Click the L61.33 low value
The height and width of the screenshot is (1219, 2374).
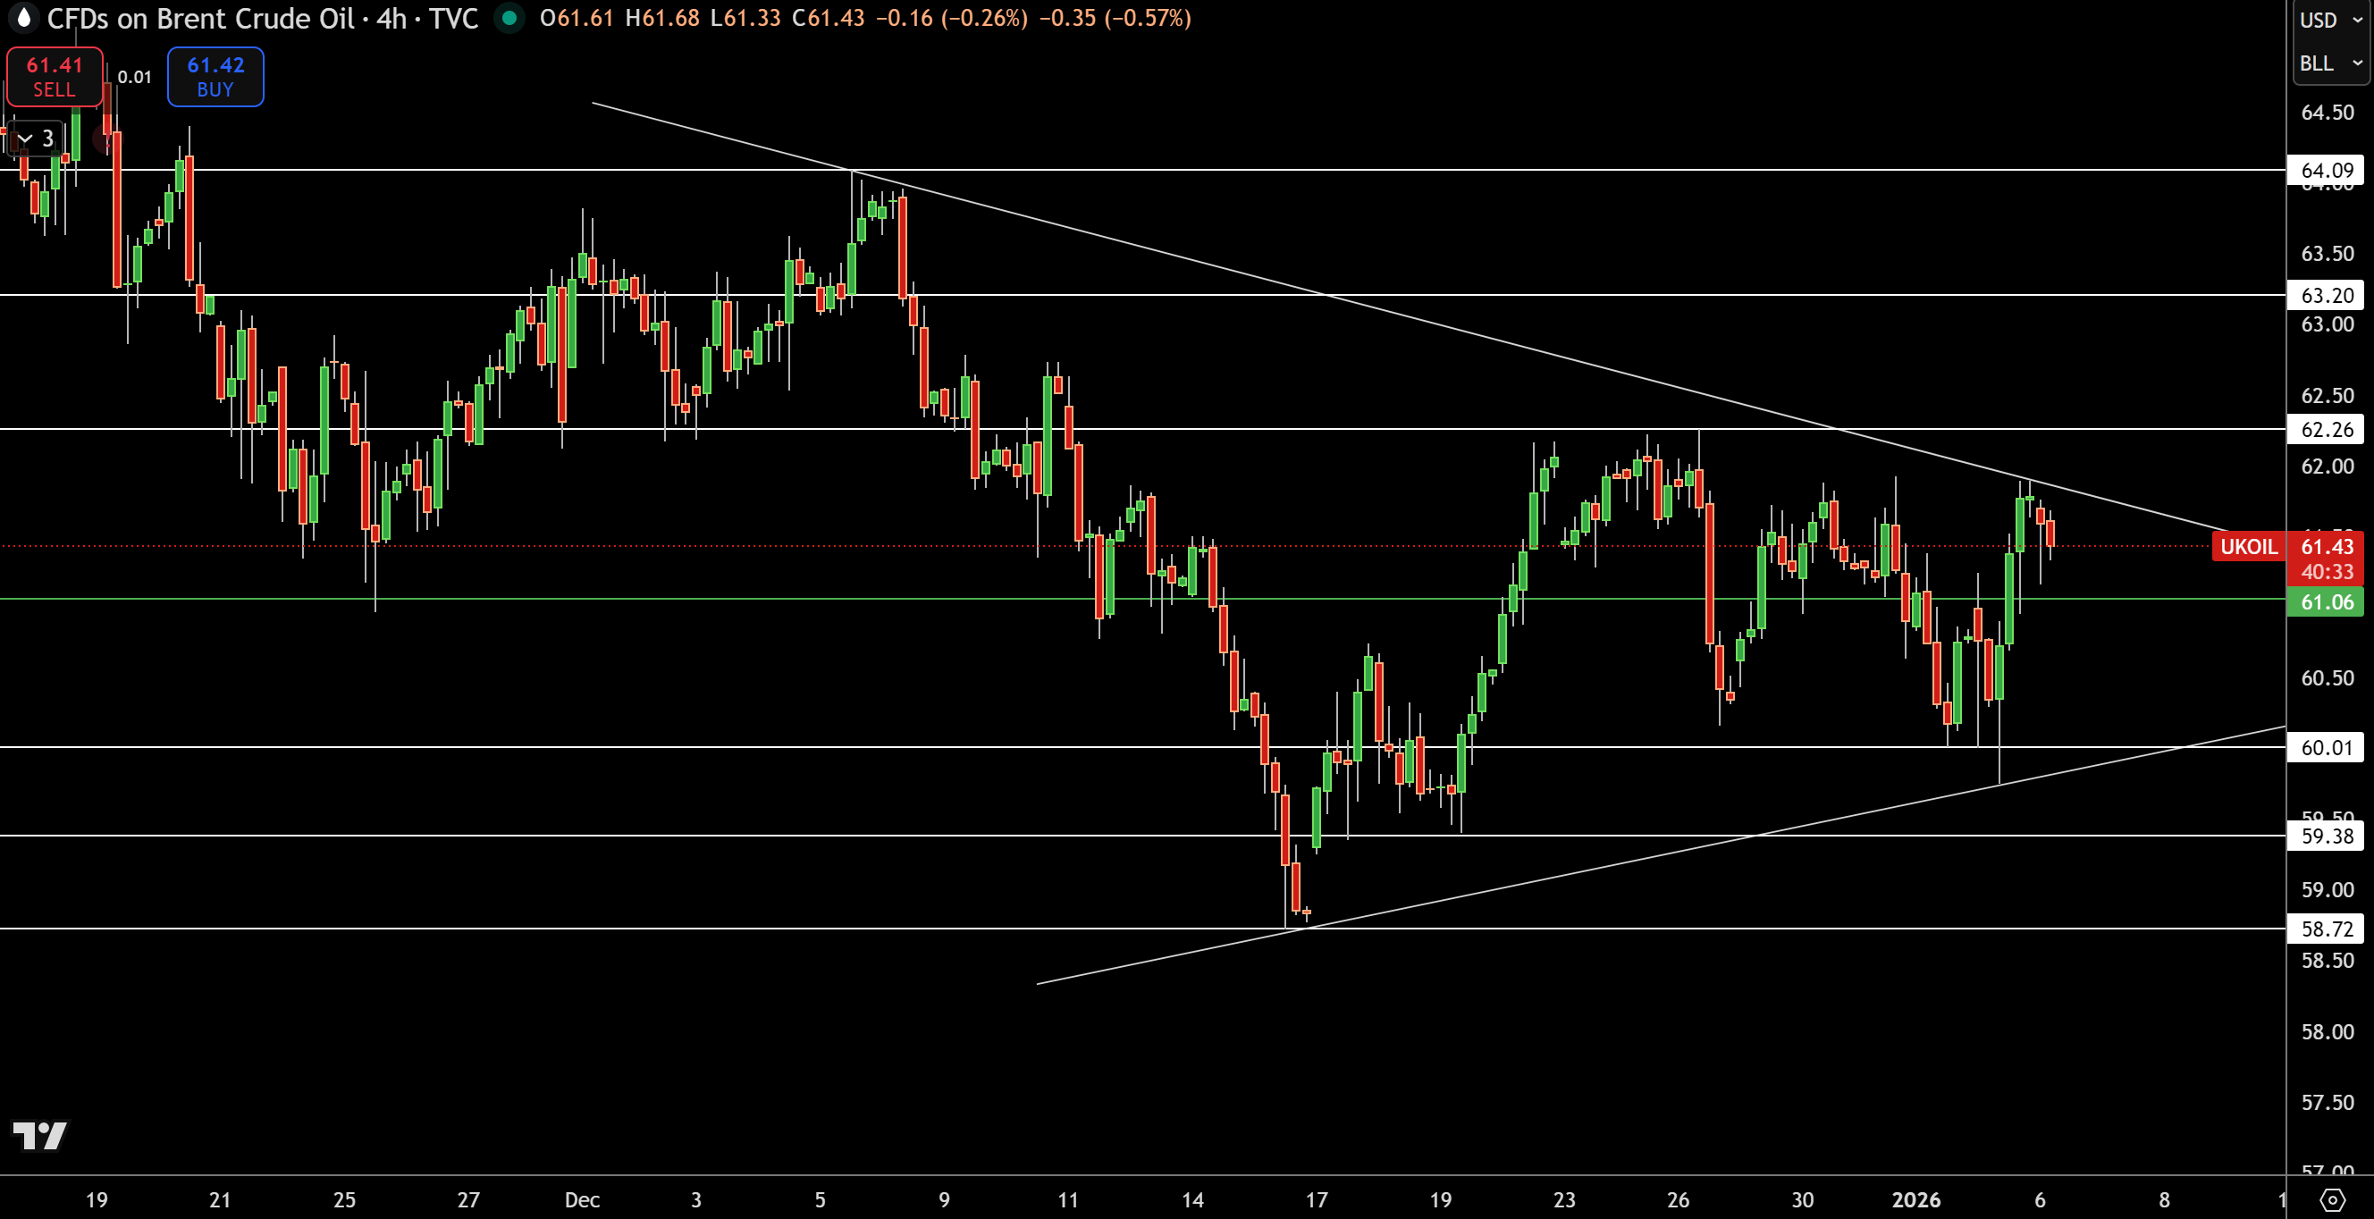[x=745, y=19]
